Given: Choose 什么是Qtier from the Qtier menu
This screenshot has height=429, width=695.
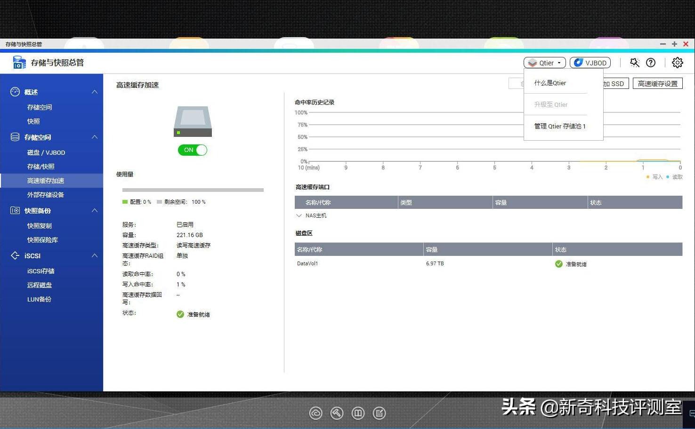Looking at the screenshot, I should (550, 83).
